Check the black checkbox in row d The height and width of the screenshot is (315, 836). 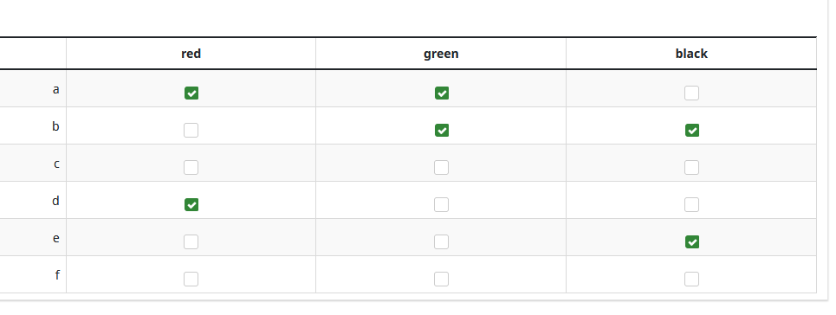(x=691, y=205)
